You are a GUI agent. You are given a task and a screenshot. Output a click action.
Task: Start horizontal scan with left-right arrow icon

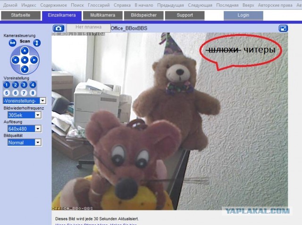coord(13,43)
